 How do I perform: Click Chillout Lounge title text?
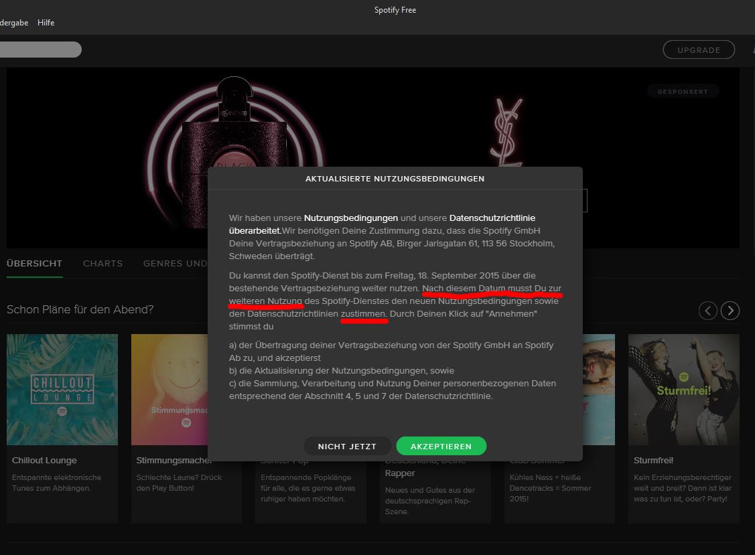44,460
